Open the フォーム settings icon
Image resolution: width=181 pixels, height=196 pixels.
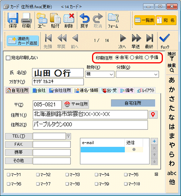[113, 18]
